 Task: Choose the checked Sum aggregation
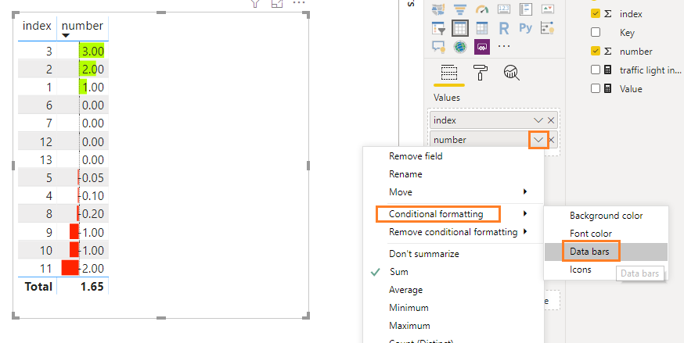(x=398, y=272)
